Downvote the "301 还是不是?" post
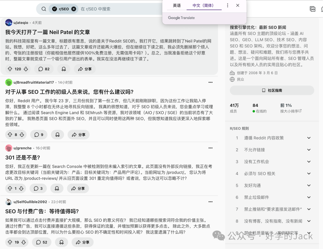 (x=22, y=188)
